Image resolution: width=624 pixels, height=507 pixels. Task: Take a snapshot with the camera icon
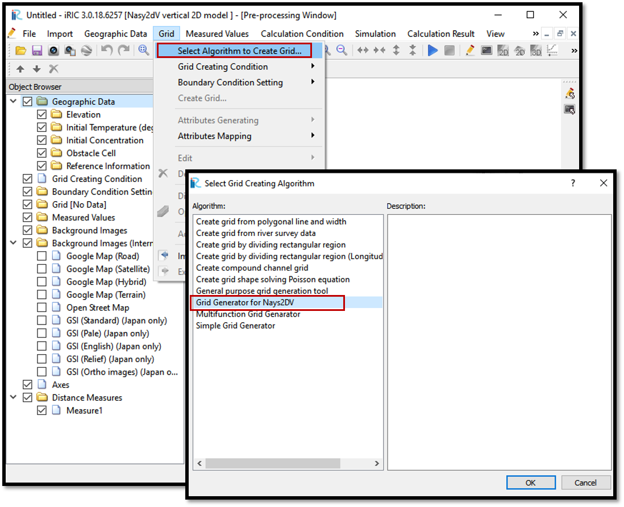[54, 51]
